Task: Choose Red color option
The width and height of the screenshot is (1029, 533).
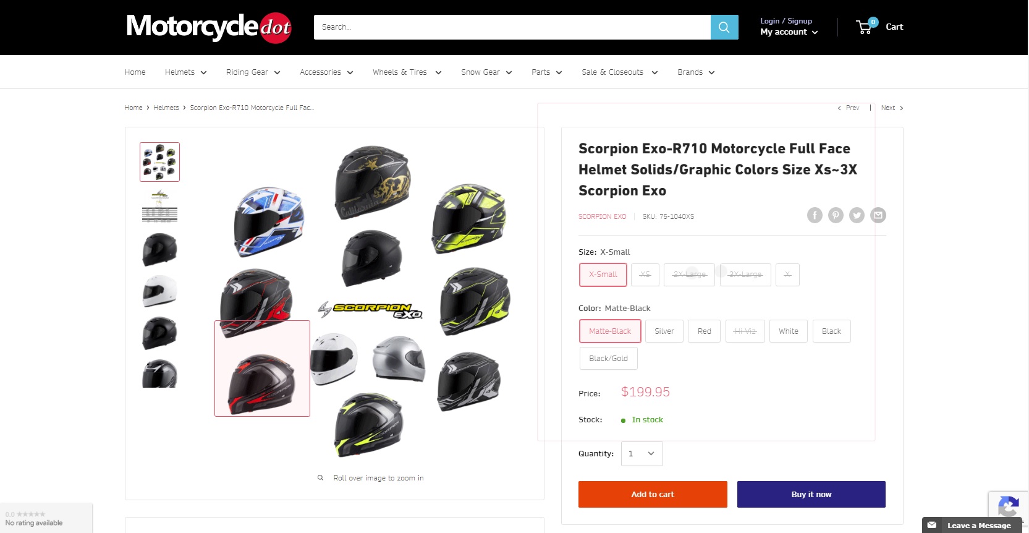Action: [x=705, y=331]
